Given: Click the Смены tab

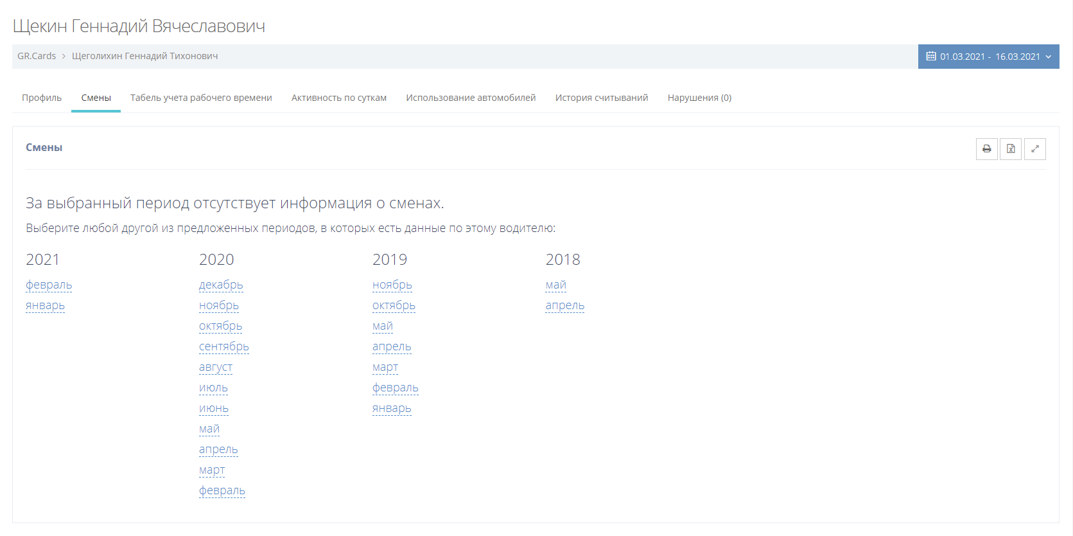Looking at the screenshot, I should click(x=96, y=98).
